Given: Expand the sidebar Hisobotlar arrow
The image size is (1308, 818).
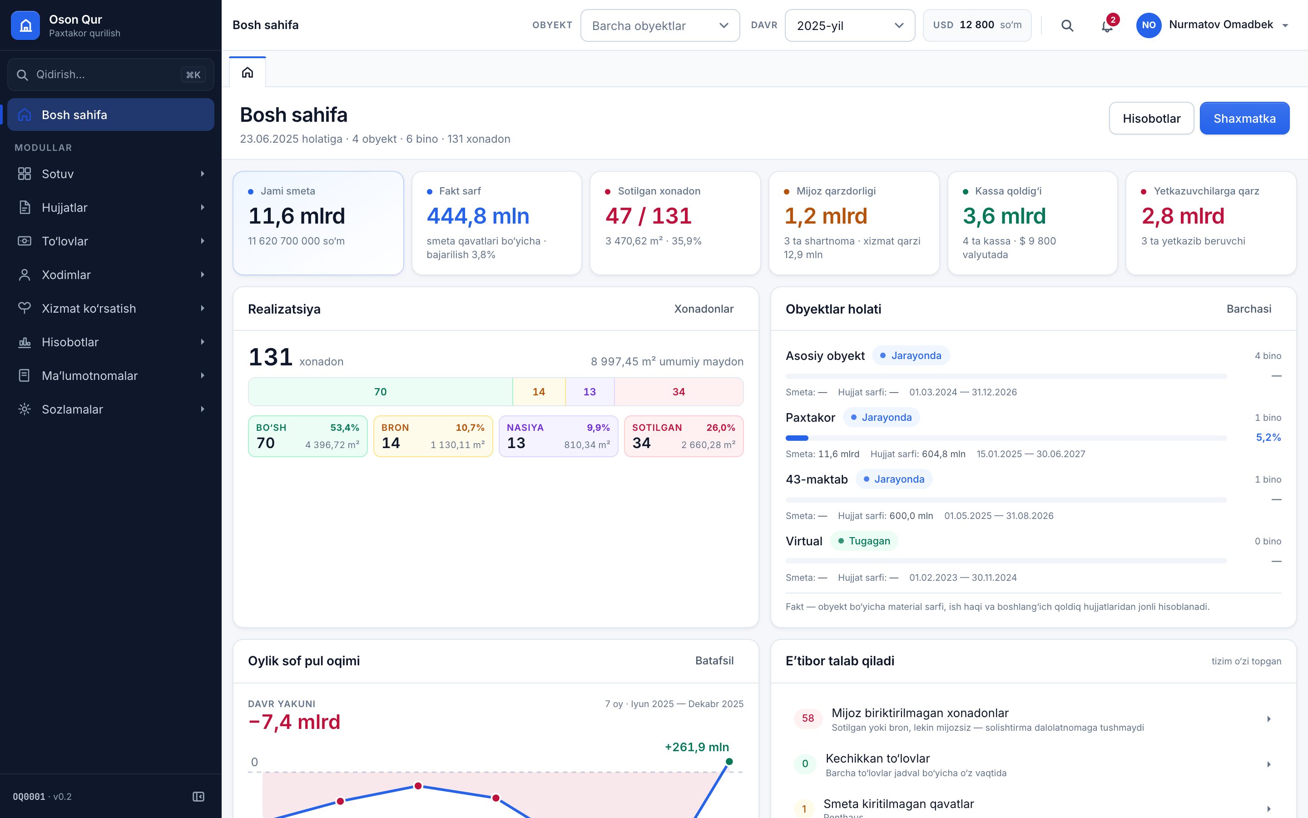Looking at the screenshot, I should pyautogui.click(x=203, y=342).
